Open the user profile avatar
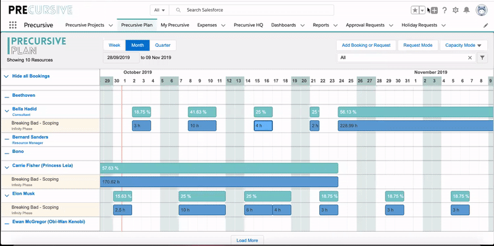 coord(482,10)
